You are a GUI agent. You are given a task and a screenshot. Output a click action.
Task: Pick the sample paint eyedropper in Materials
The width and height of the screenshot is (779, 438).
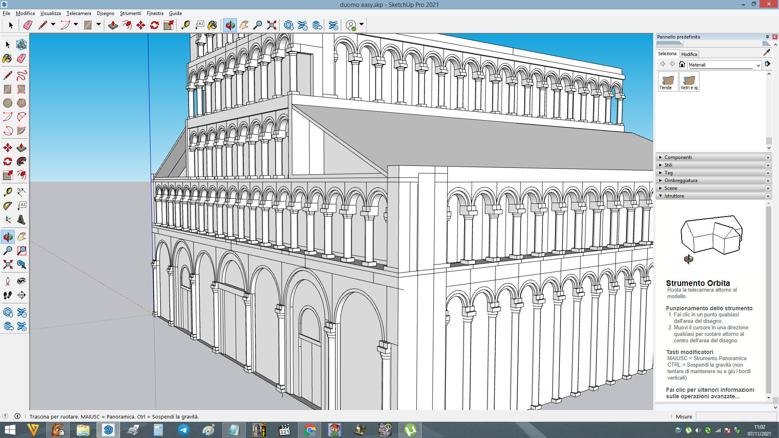click(766, 53)
